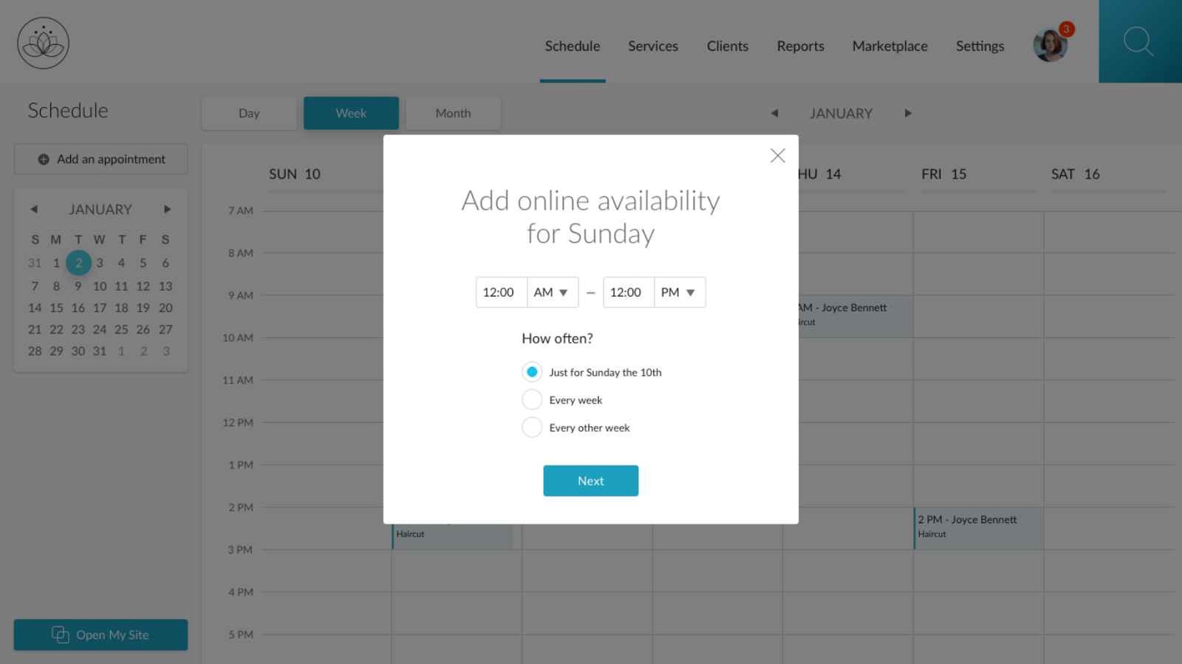Click the FRI 15 column header

pyautogui.click(x=943, y=174)
